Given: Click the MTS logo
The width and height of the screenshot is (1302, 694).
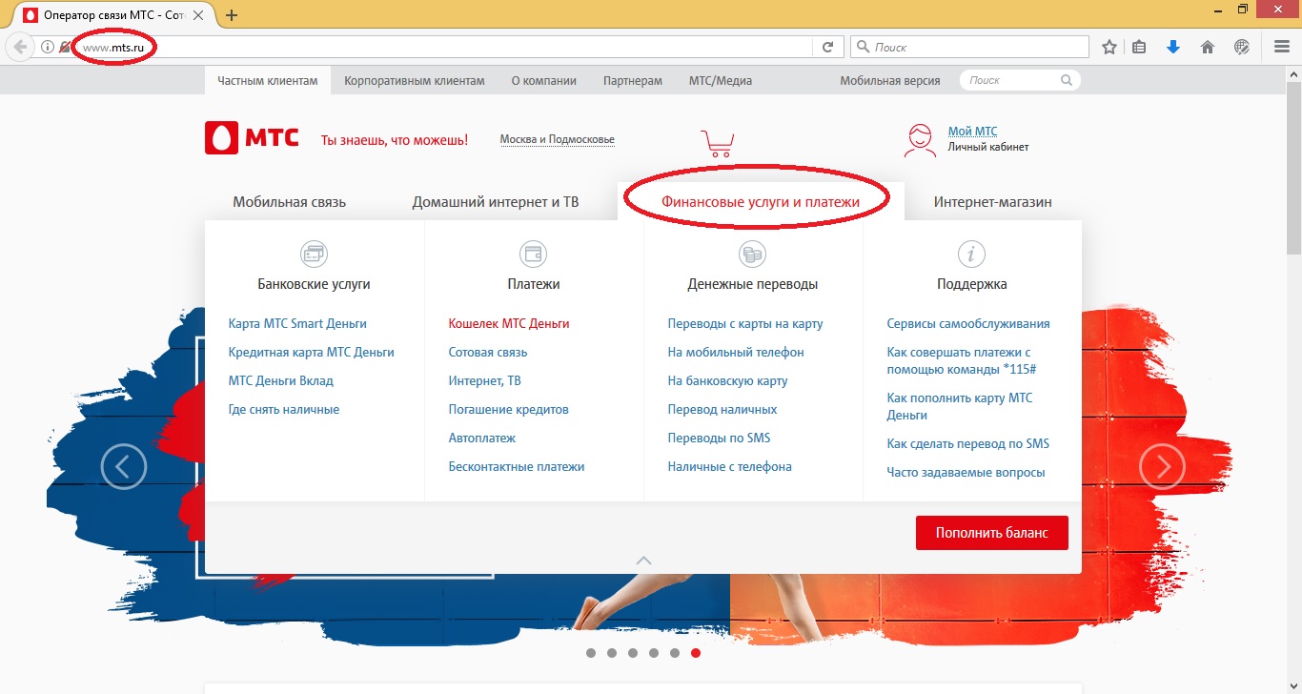Looking at the screenshot, I should coord(252,138).
